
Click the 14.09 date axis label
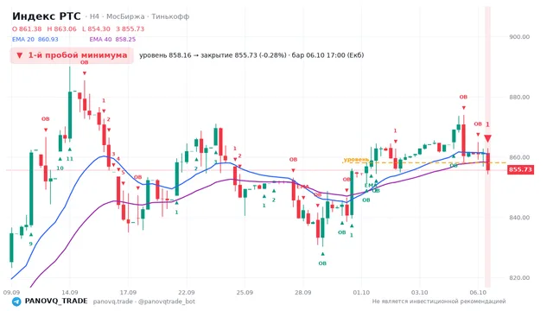coord(69,292)
